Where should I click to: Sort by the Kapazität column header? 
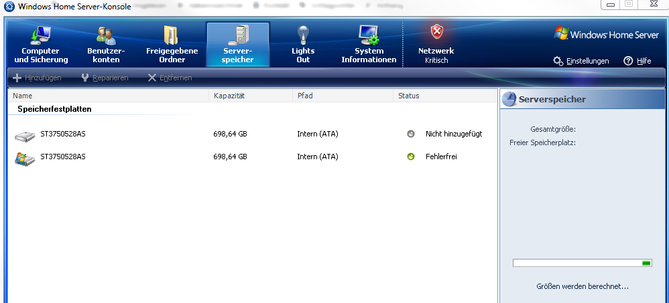[251, 96]
